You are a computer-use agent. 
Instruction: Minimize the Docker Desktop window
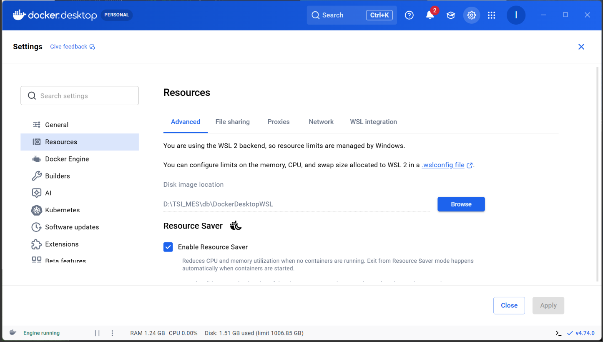point(544,15)
